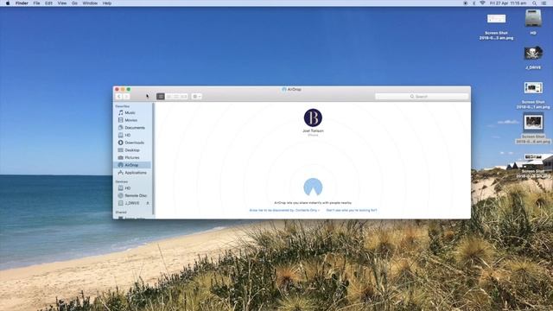Open the View menu
This screenshot has width=553, height=311.
[x=62, y=3]
